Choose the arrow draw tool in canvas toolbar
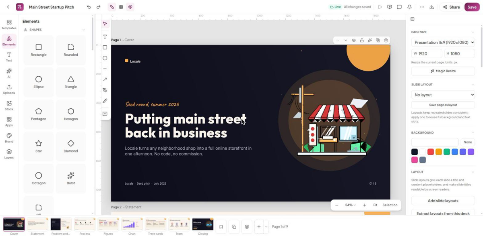Image resolution: width=483 pixels, height=238 pixels. 105,79
